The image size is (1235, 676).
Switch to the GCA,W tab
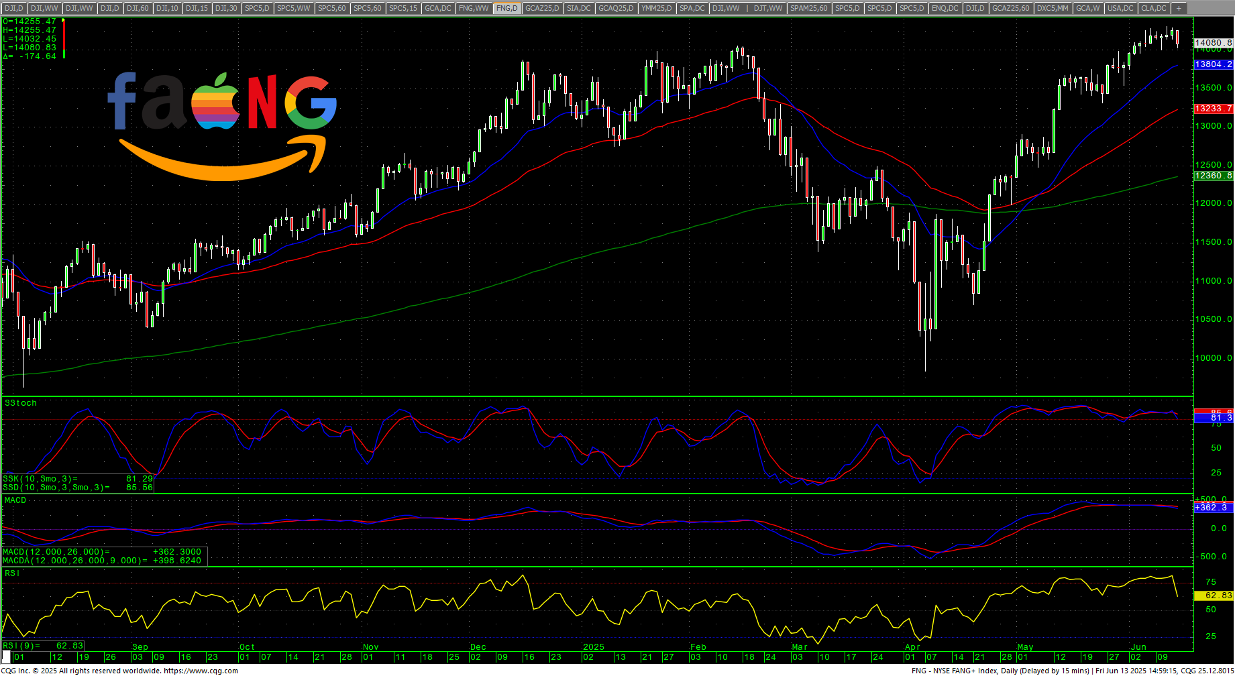tap(1087, 8)
